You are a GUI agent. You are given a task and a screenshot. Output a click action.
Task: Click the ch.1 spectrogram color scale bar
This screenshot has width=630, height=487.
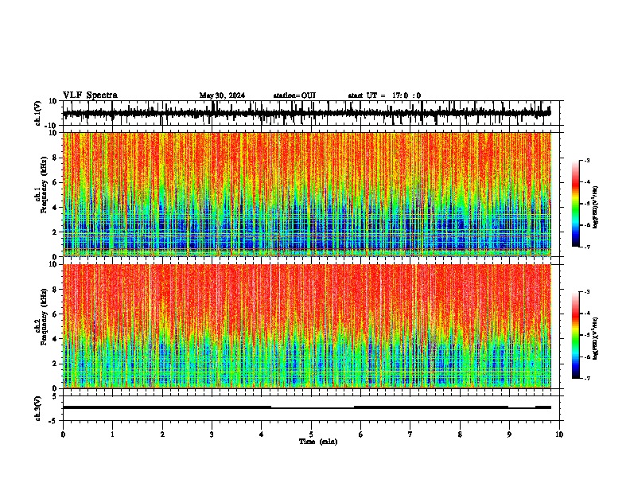(576, 204)
